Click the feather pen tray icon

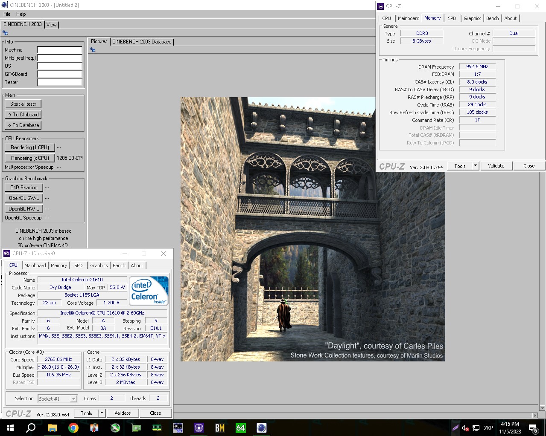(x=455, y=428)
